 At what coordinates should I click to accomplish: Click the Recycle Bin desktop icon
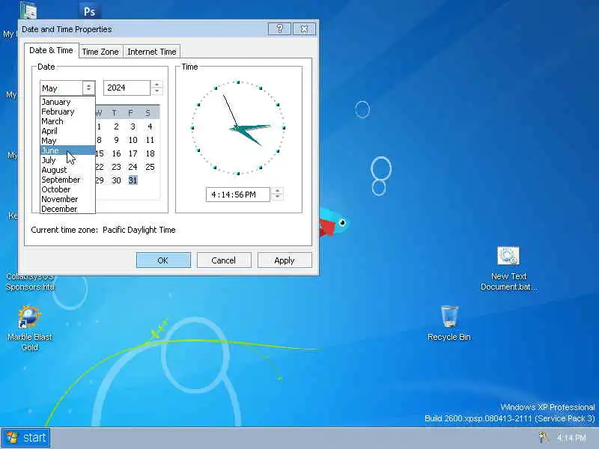tap(449, 323)
